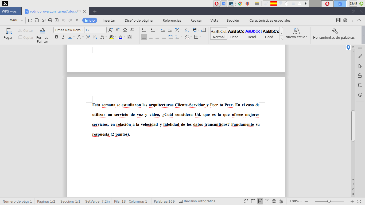Increase paragraph indent
Image resolution: width=365 pixels, height=205 pixels.
tap(170, 30)
